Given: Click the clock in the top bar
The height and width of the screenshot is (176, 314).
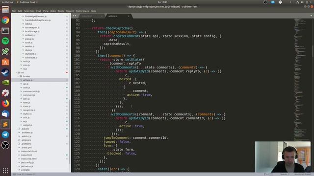Looking at the screenshot, I should coord(162,2).
